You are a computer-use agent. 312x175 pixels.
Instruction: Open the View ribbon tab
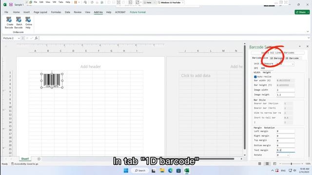(88, 12)
